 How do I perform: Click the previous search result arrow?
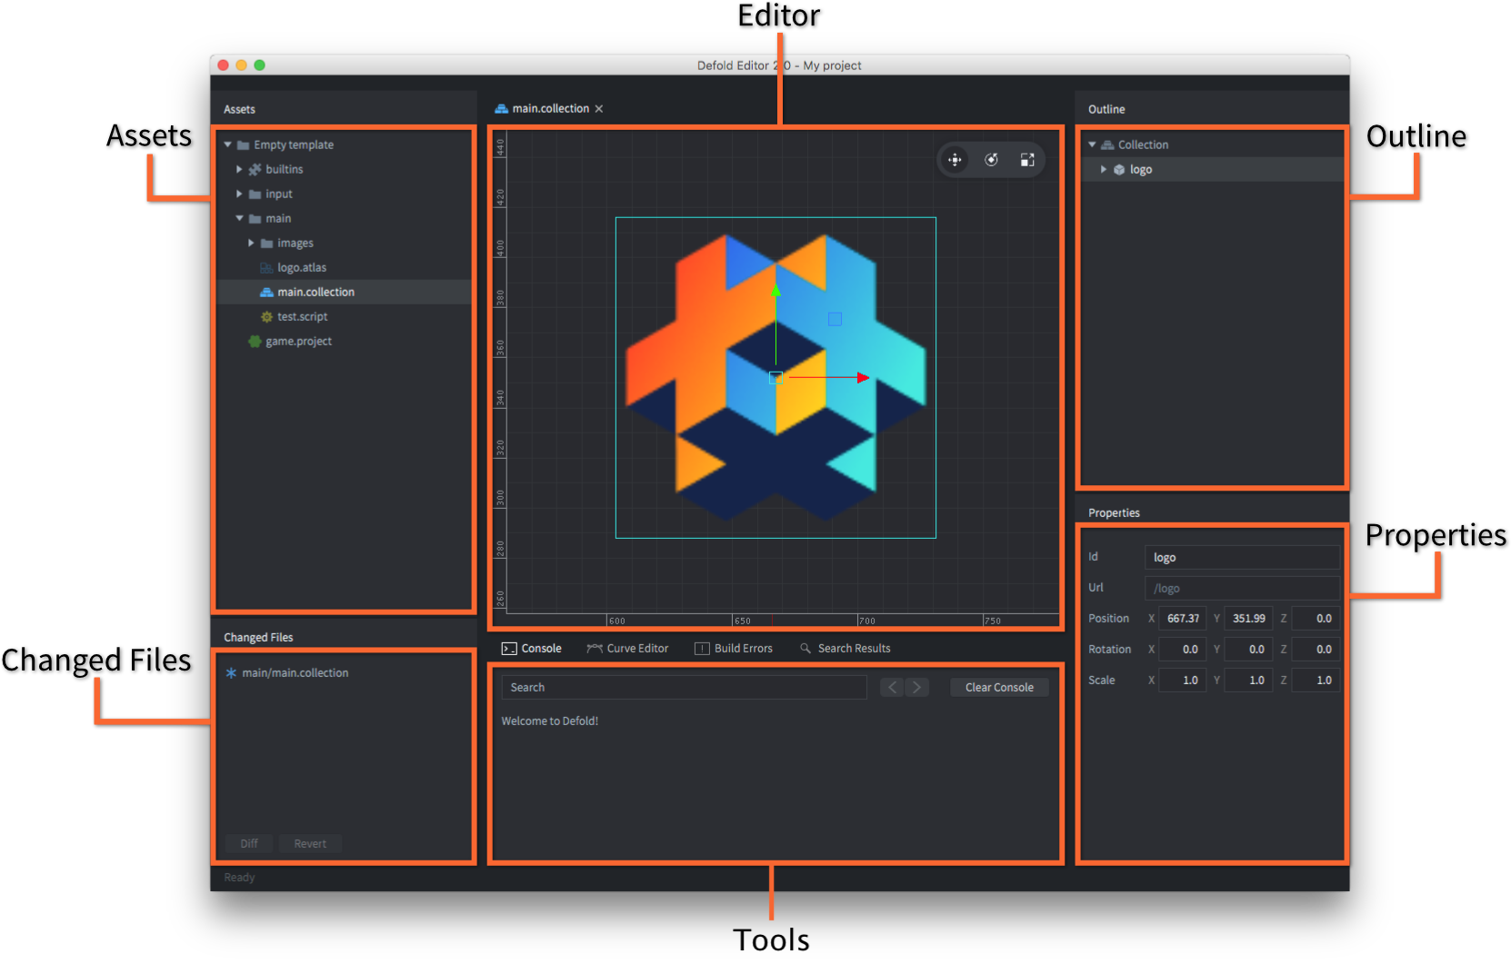(891, 687)
